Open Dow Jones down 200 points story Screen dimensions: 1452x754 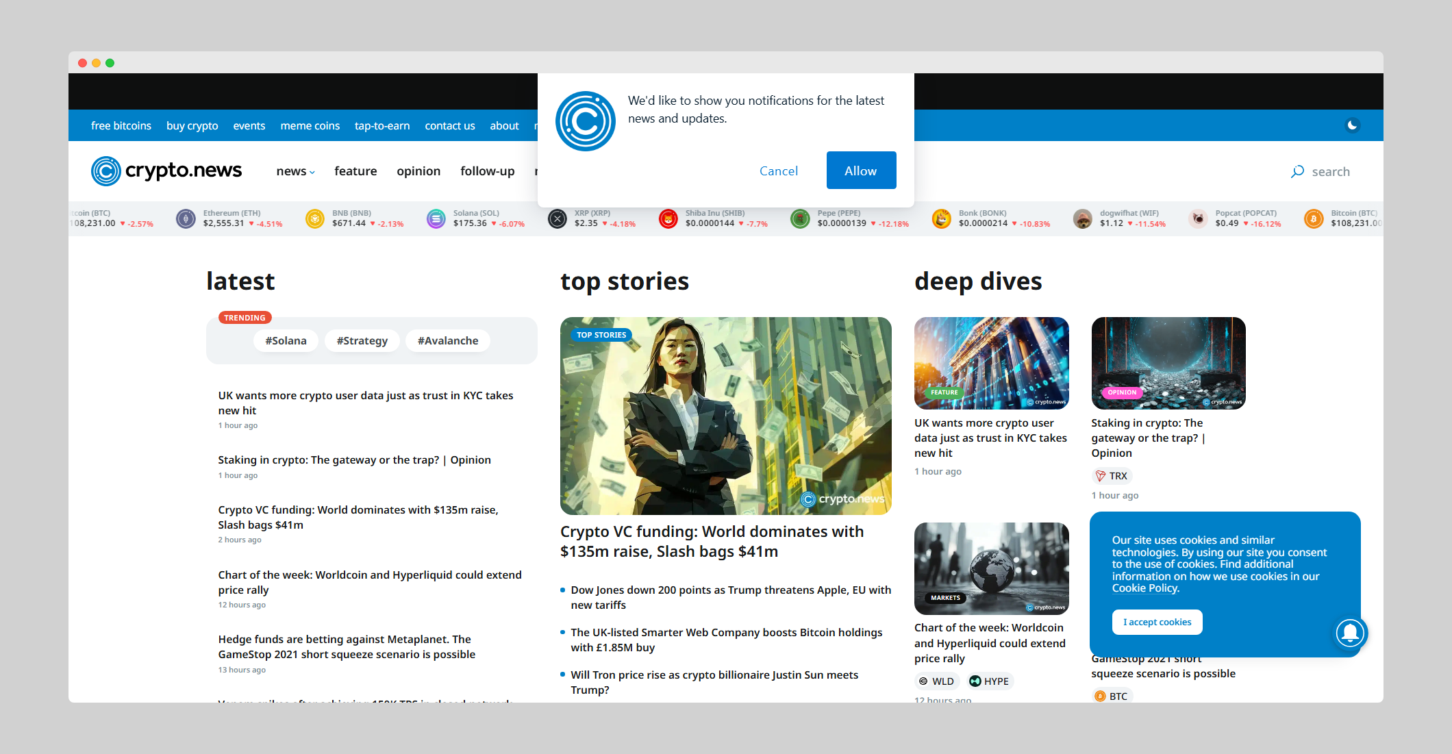pyautogui.click(x=731, y=597)
